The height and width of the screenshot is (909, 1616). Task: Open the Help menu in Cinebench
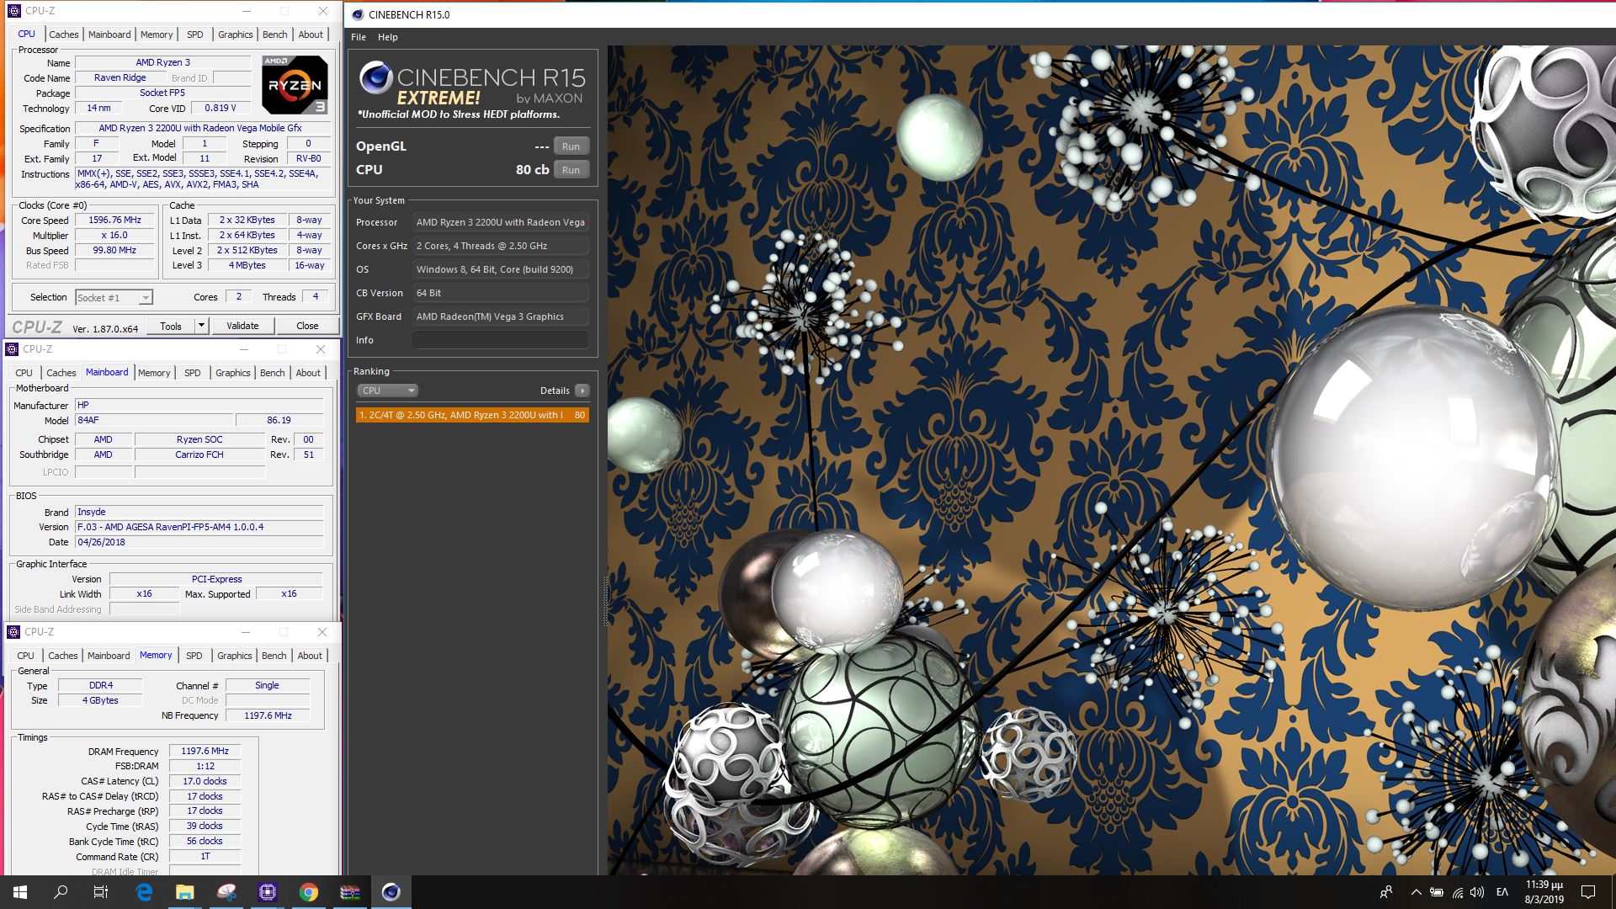[x=388, y=37]
